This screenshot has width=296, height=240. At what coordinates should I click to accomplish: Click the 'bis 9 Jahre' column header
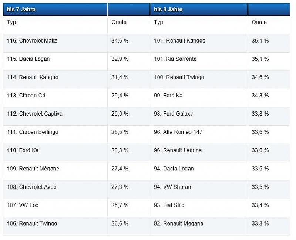[199, 10]
